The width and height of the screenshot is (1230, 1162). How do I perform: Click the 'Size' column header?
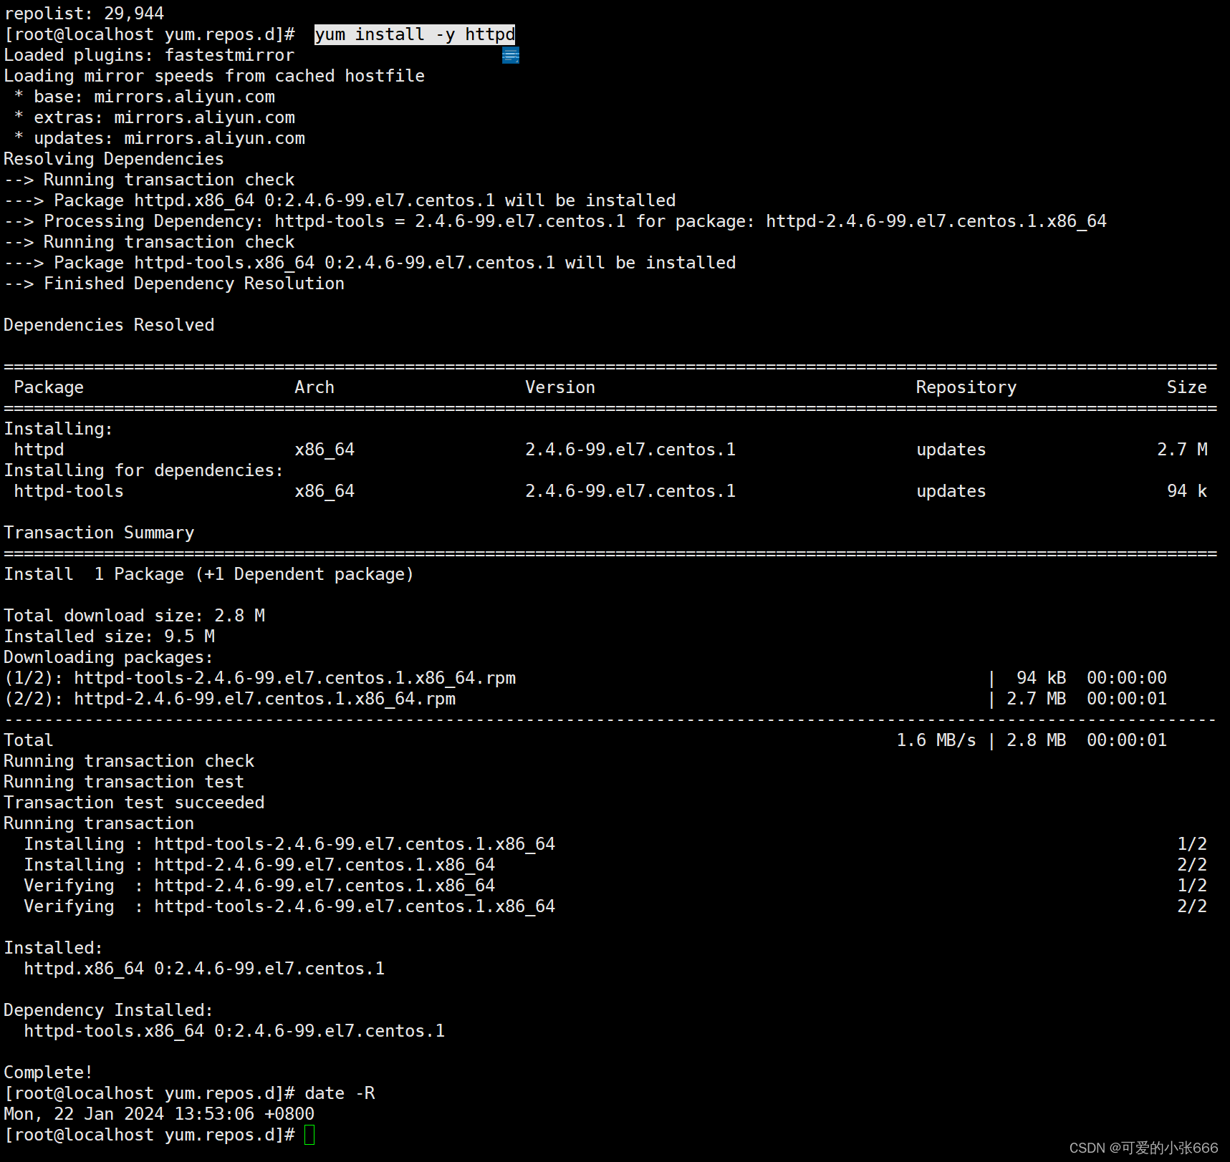point(1187,387)
